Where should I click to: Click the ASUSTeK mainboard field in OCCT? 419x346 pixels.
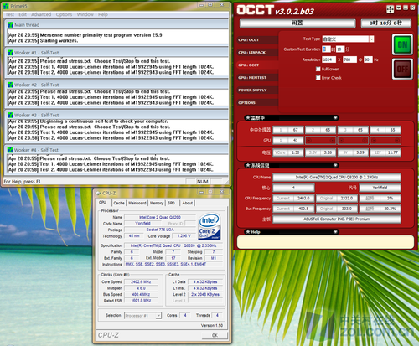337,219
